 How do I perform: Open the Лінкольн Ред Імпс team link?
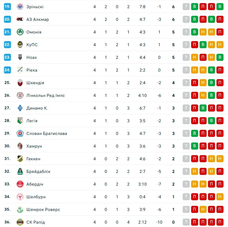click(x=46, y=95)
